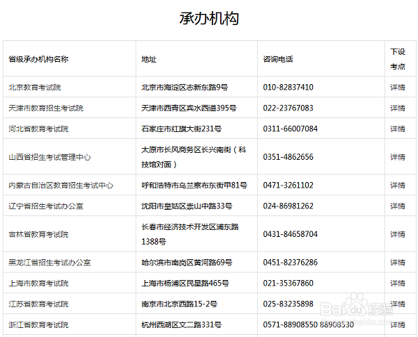418x337 pixels.
Task: Click address 哈尔滨市南岗区黄河路69号
Action: pyautogui.click(x=187, y=262)
